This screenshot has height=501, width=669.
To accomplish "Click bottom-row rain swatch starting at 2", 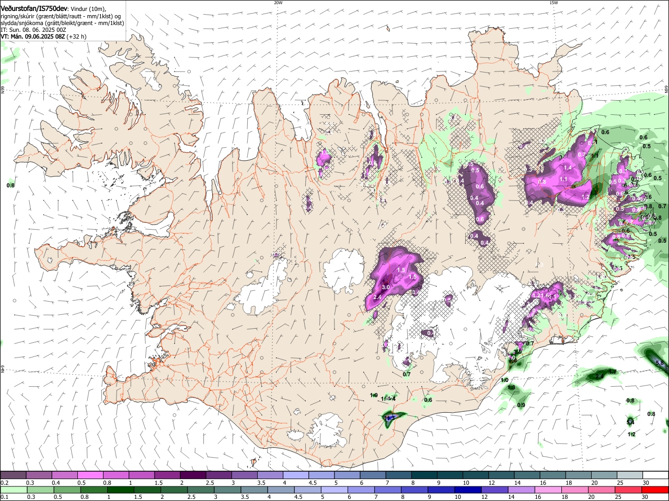I will click(x=174, y=490).
